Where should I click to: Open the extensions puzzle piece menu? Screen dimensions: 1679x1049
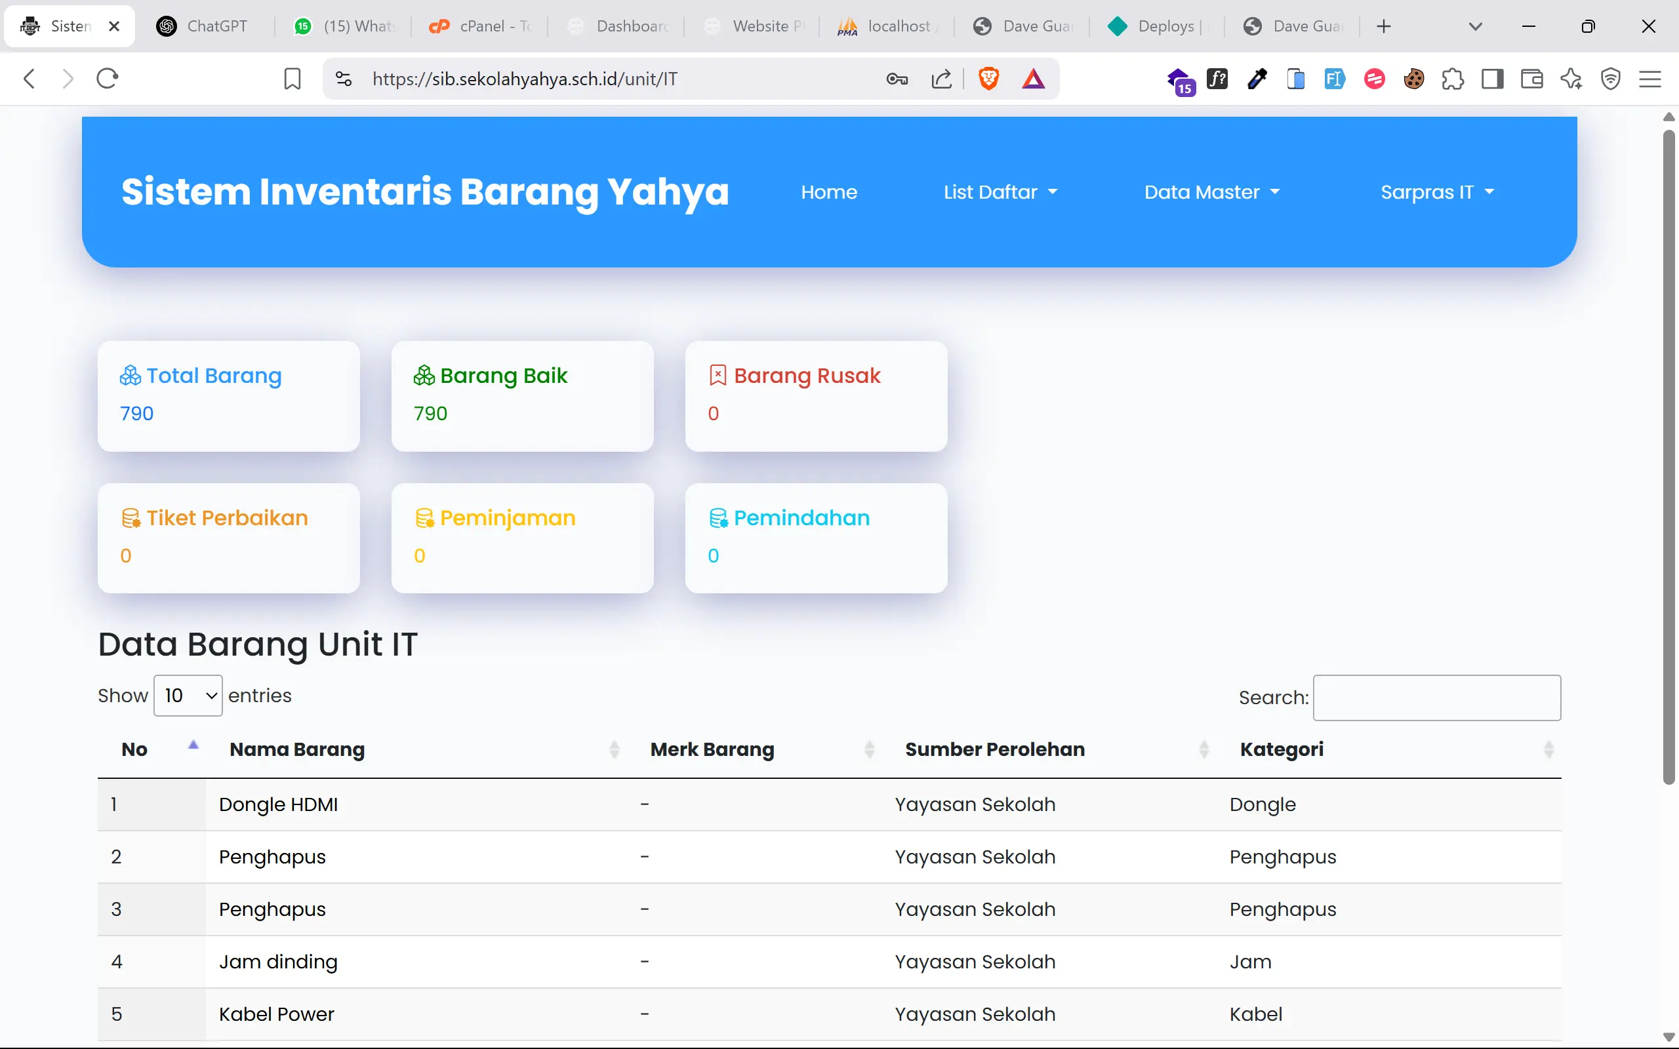1453,79
